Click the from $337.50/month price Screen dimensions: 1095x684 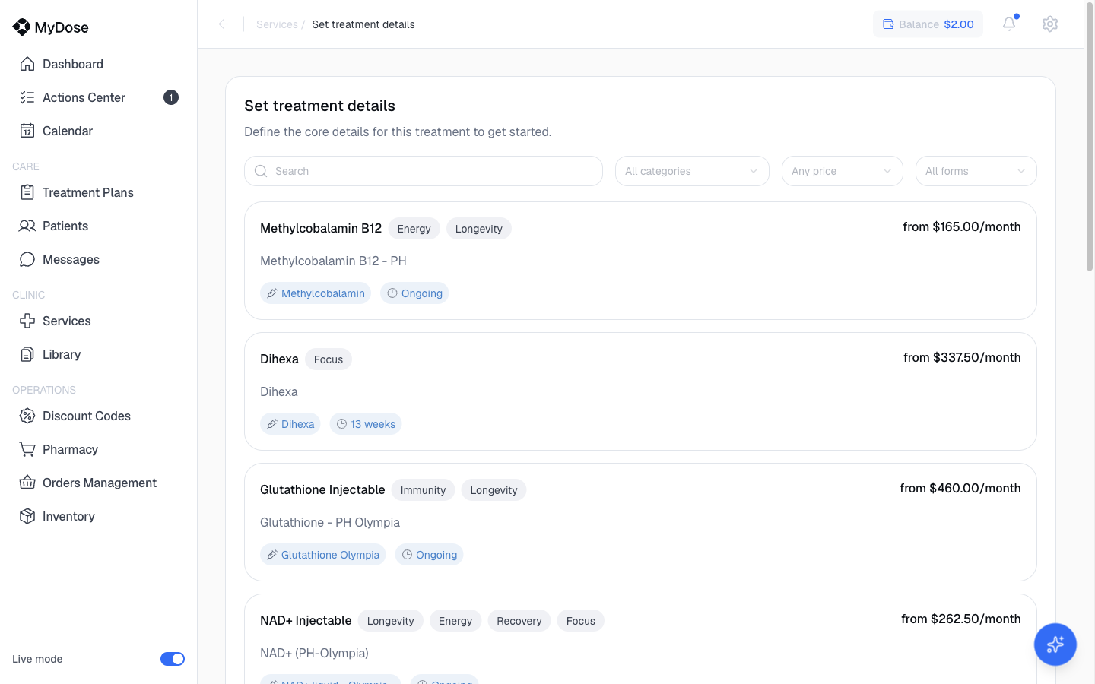(x=962, y=357)
